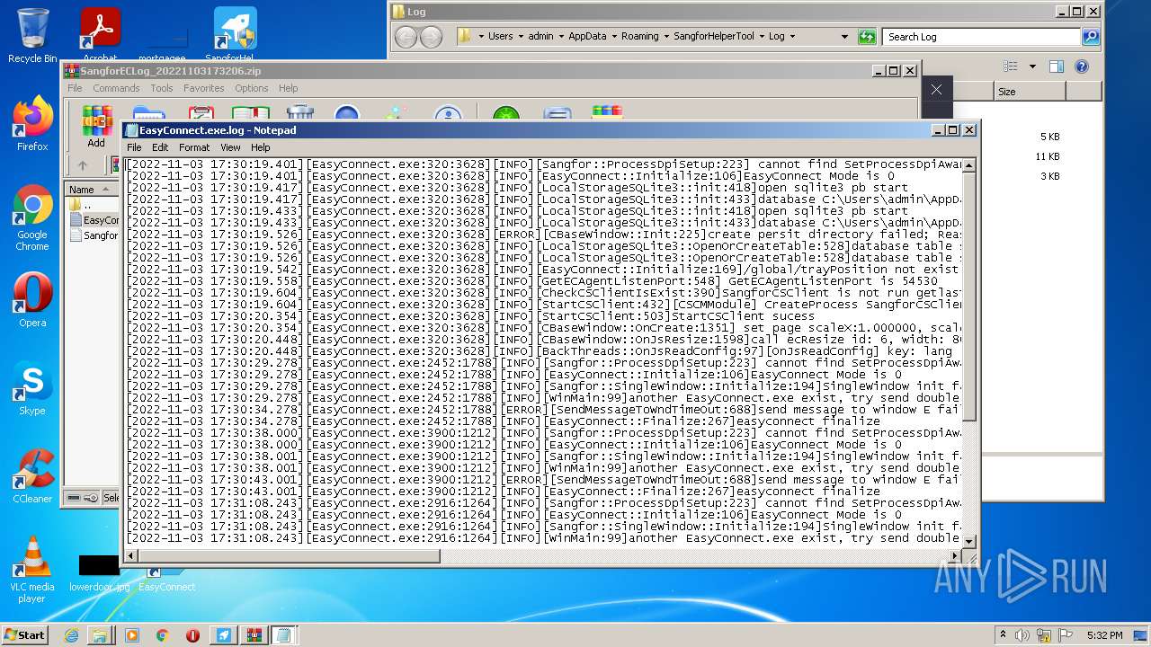Click admin in the address breadcrumb
1151x647 pixels.
[x=540, y=37]
